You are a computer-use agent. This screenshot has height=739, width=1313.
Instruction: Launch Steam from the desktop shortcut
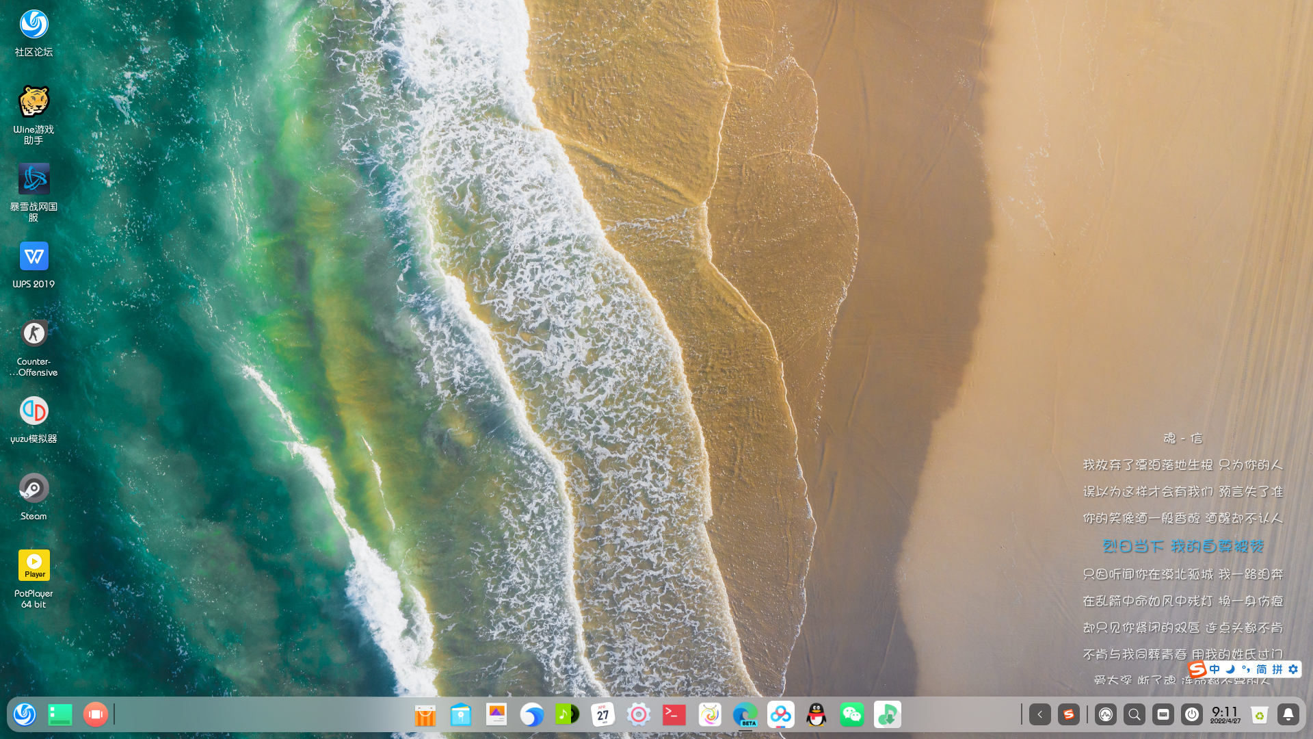[34, 488]
